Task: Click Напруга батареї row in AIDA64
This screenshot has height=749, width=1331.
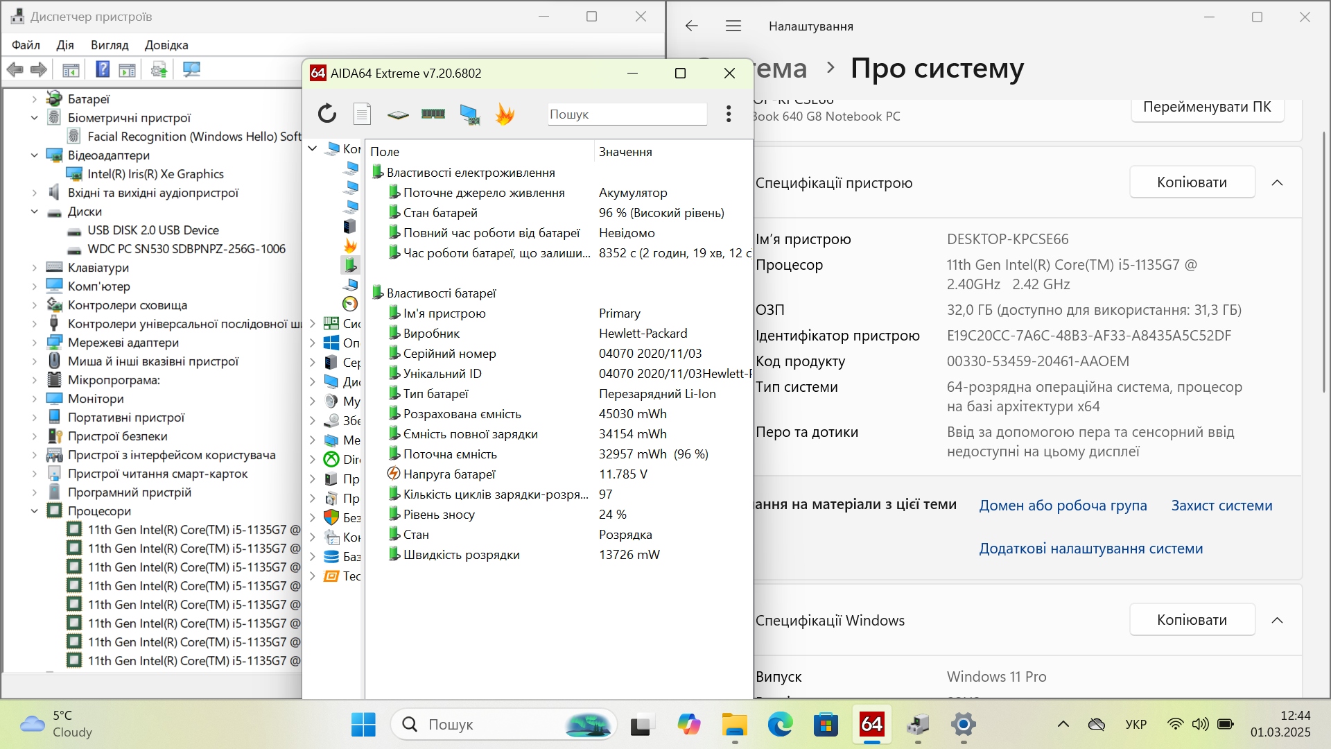Action: (559, 474)
